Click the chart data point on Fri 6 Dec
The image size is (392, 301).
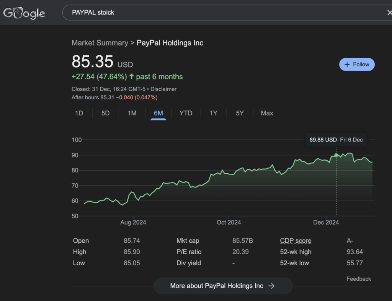pyautogui.click(x=336, y=155)
